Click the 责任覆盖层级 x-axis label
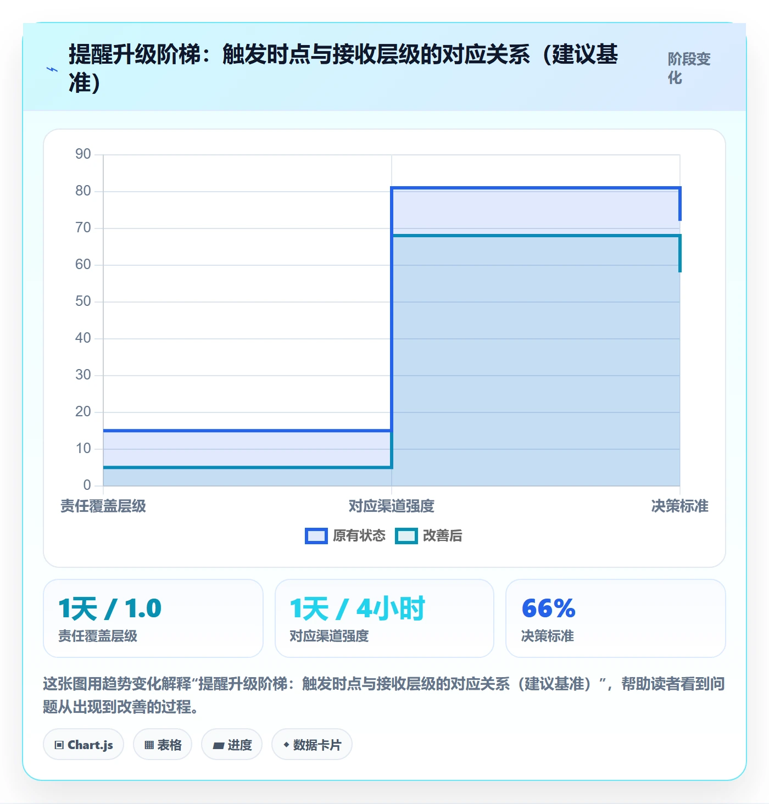The height and width of the screenshot is (804, 769). coord(103,506)
